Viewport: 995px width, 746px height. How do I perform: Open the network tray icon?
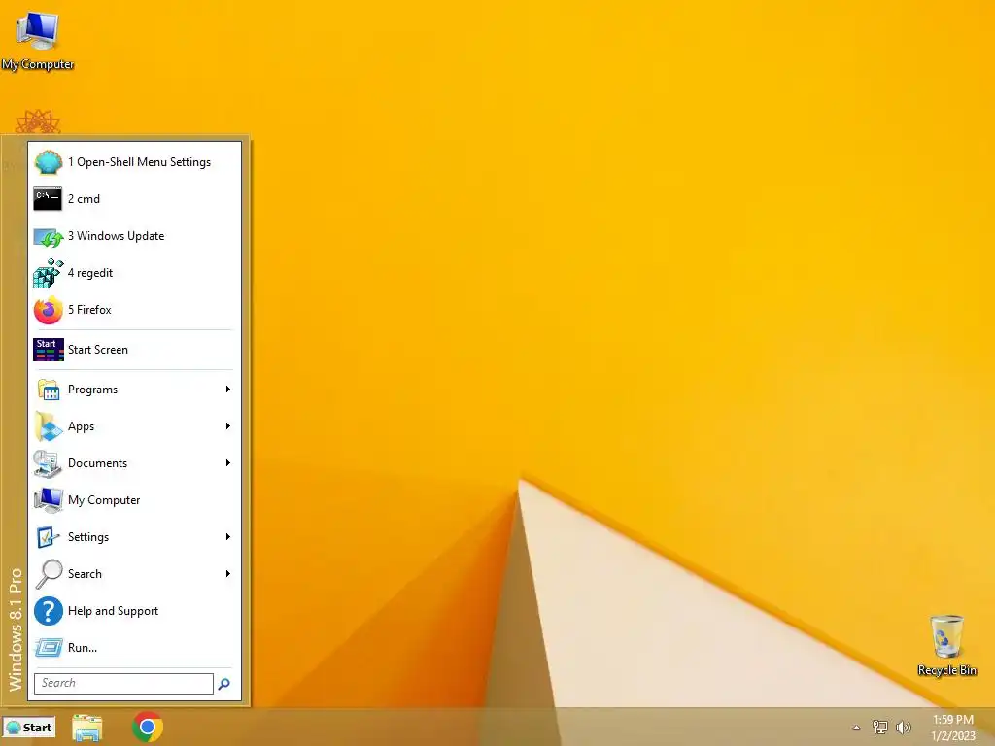[879, 727]
